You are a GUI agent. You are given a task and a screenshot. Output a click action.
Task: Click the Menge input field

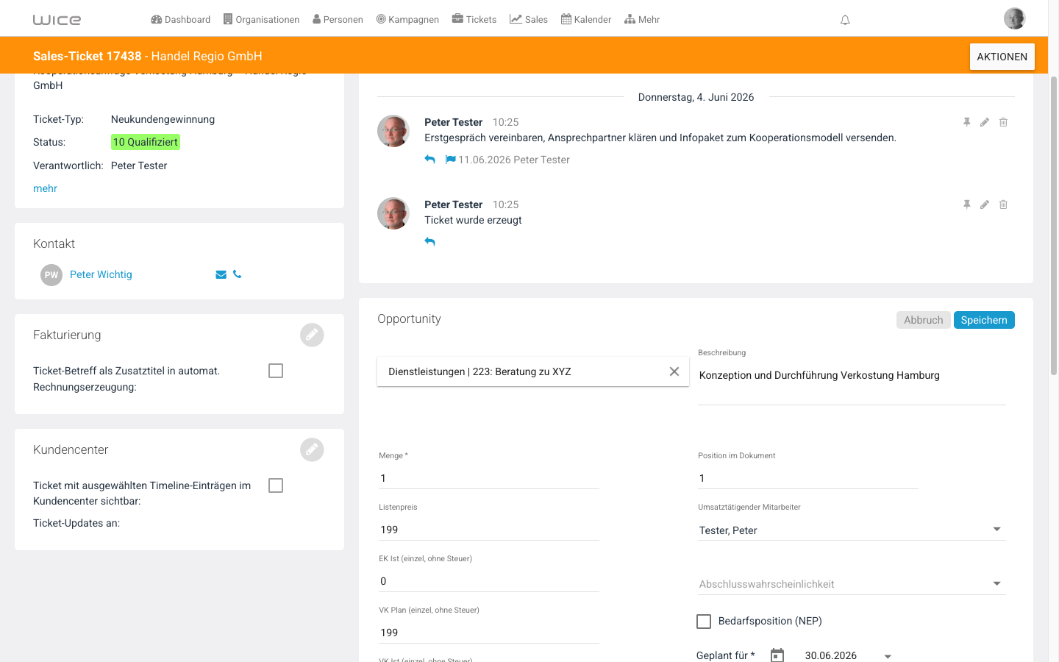pos(489,478)
